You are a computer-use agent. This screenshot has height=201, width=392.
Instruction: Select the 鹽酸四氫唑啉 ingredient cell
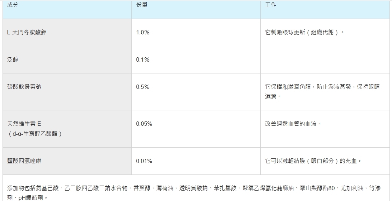(24, 161)
